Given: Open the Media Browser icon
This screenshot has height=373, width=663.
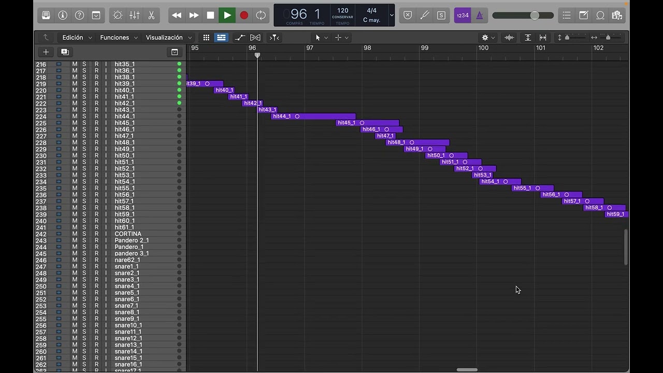Looking at the screenshot, I should tap(616, 16).
